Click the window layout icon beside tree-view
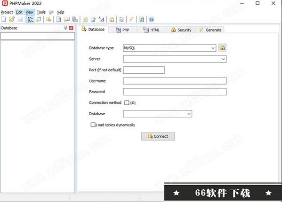282x202 pixels. 39,19
